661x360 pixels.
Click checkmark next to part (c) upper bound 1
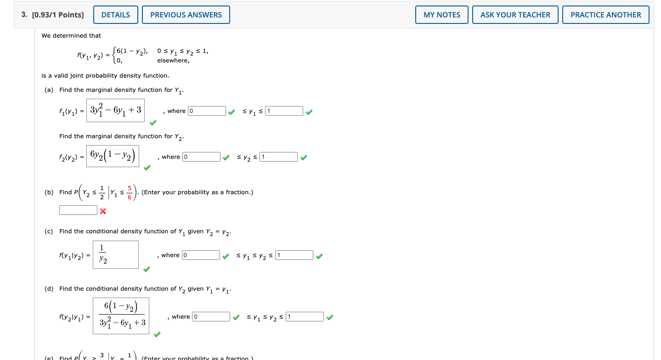point(319,255)
